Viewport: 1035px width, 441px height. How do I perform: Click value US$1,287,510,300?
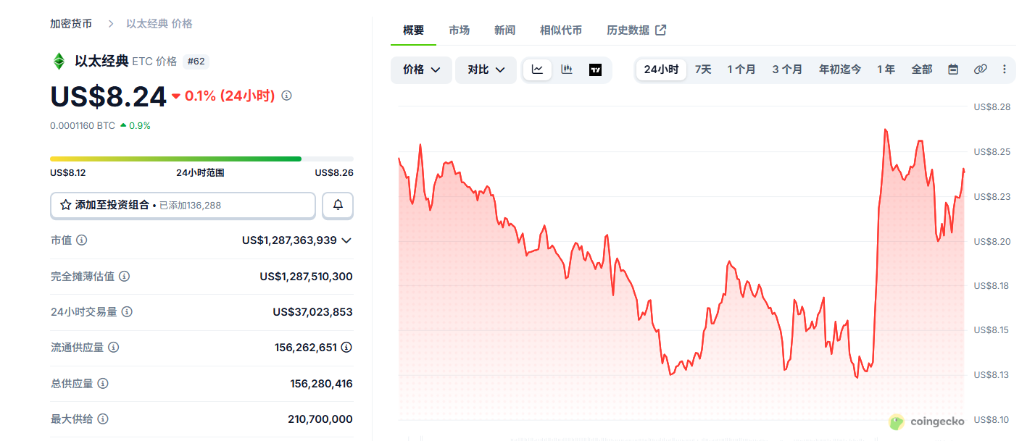pos(307,276)
